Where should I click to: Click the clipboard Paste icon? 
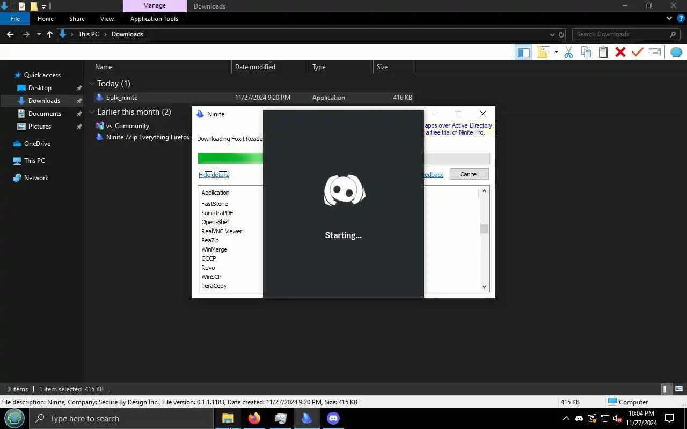(603, 52)
